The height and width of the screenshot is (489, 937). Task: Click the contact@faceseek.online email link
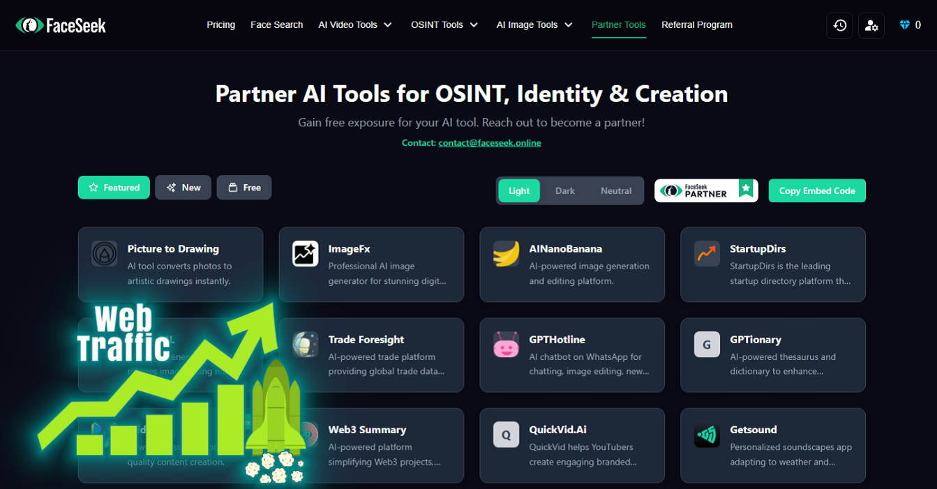click(x=490, y=143)
